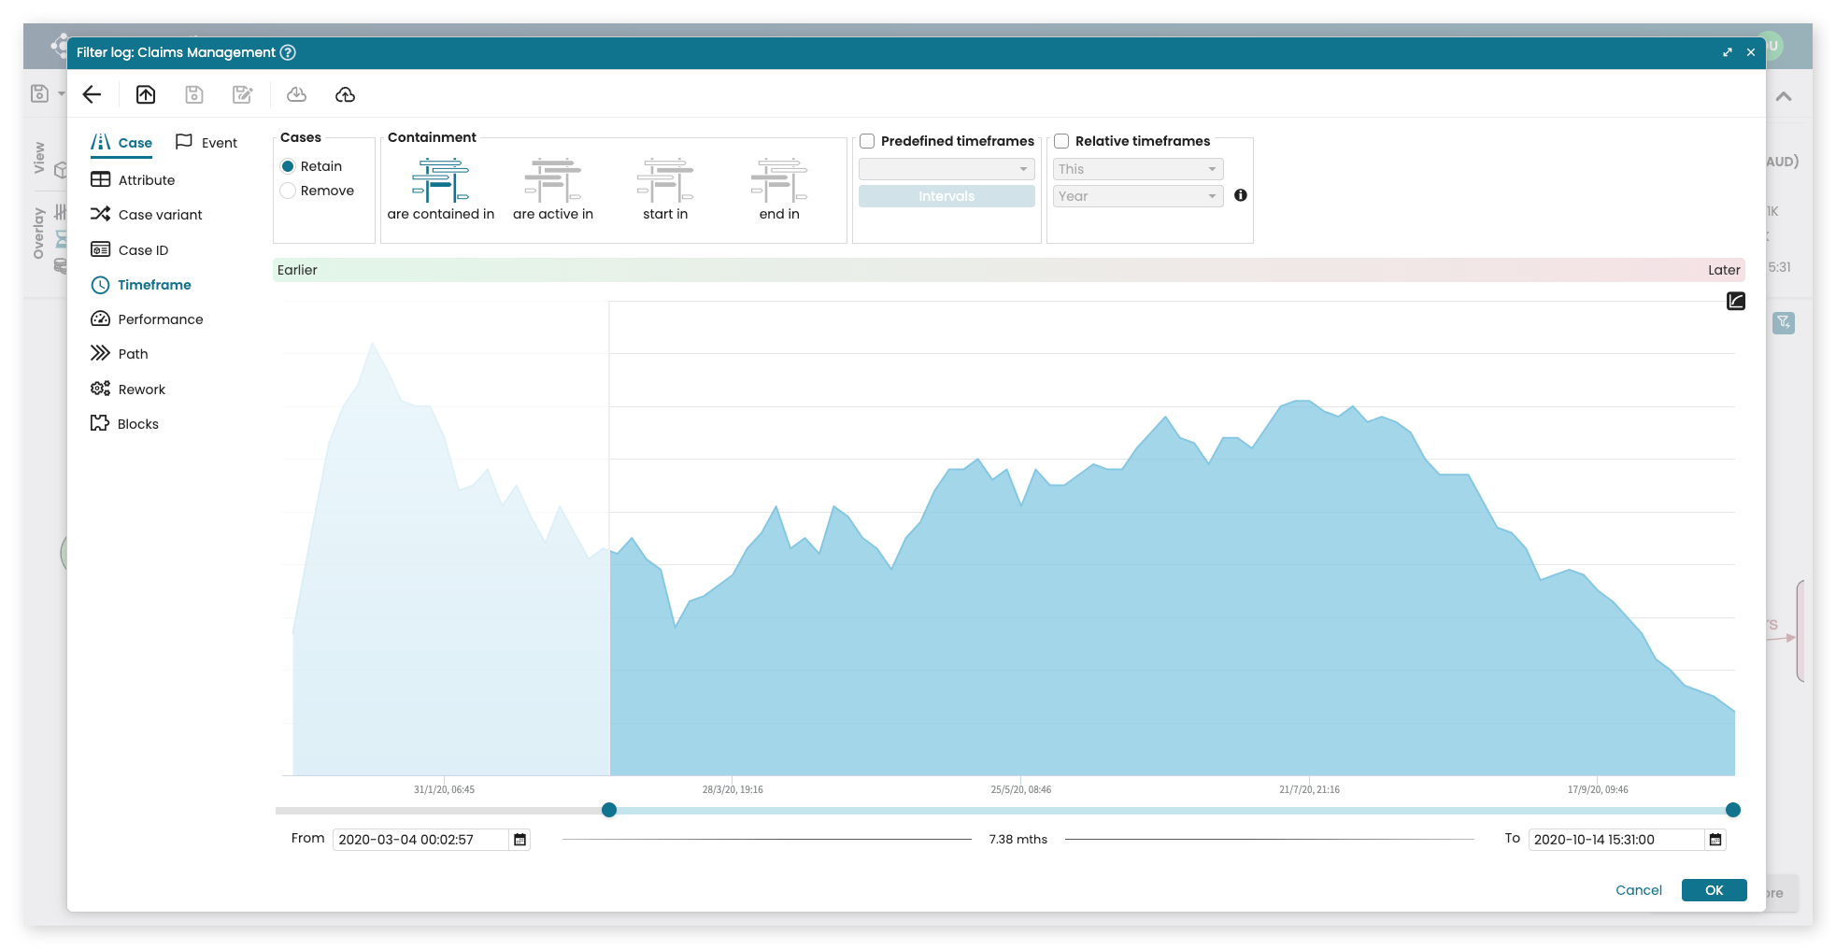
Task: Click the Earlier-Later gradient bar
Action: (x=1009, y=270)
